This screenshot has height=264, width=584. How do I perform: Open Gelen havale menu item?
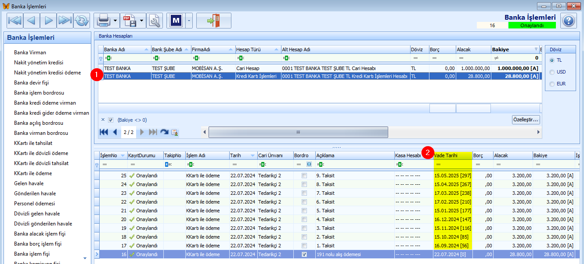(29, 183)
